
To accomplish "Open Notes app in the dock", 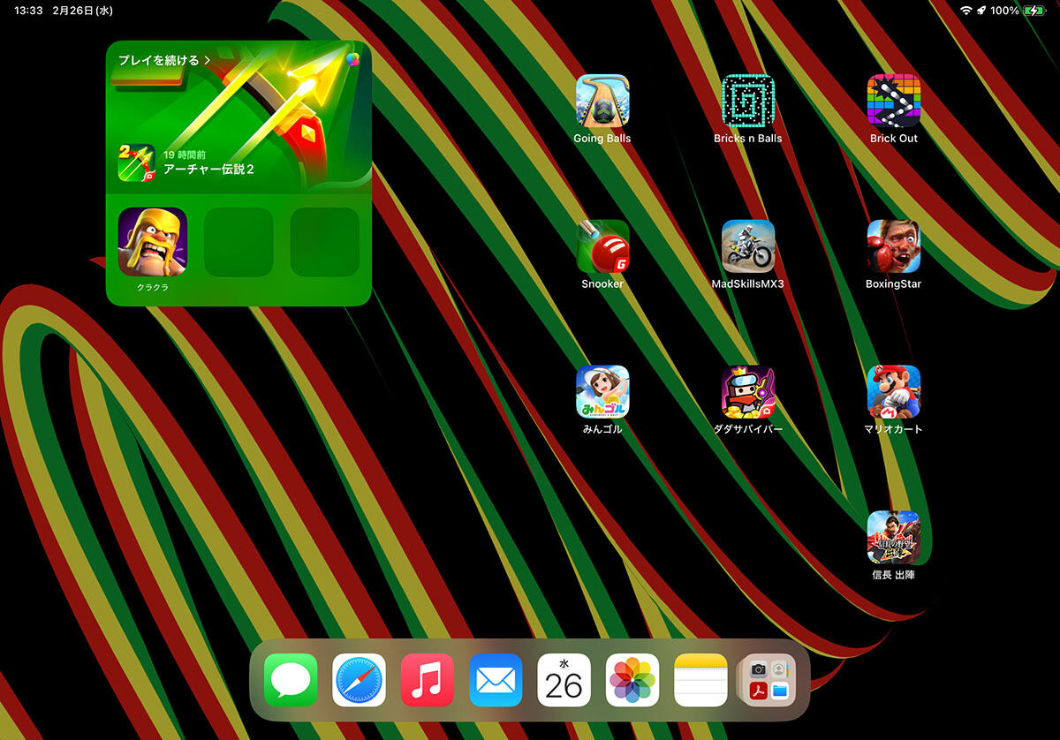I will click(x=700, y=680).
